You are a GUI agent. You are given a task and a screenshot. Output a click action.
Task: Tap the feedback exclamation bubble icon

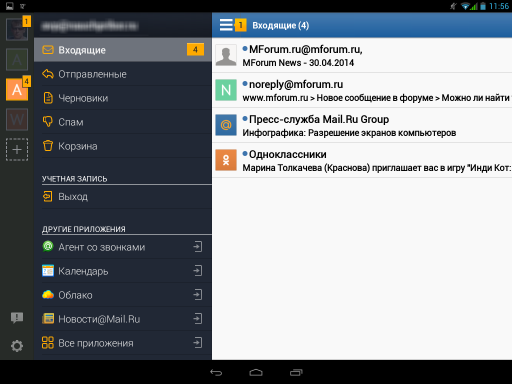coord(17,317)
